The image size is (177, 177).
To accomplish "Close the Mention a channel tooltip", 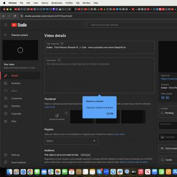I will point(110,114).
